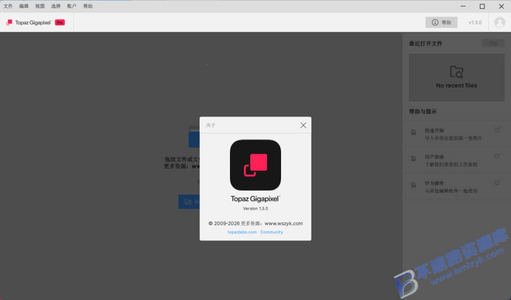This screenshot has width=511, height=300.
Task: Click the 最近打开文件 heading
Action: 425,44
